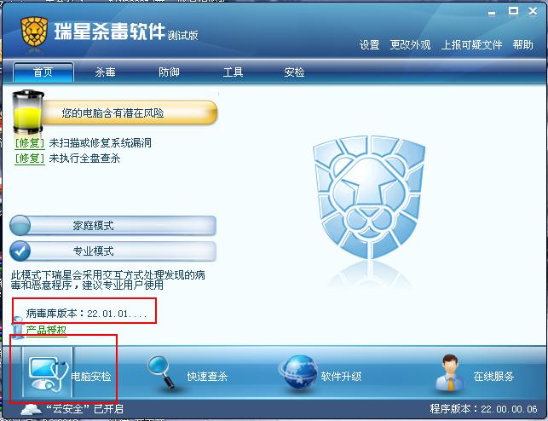Click the online service person icon

pyautogui.click(x=450, y=372)
